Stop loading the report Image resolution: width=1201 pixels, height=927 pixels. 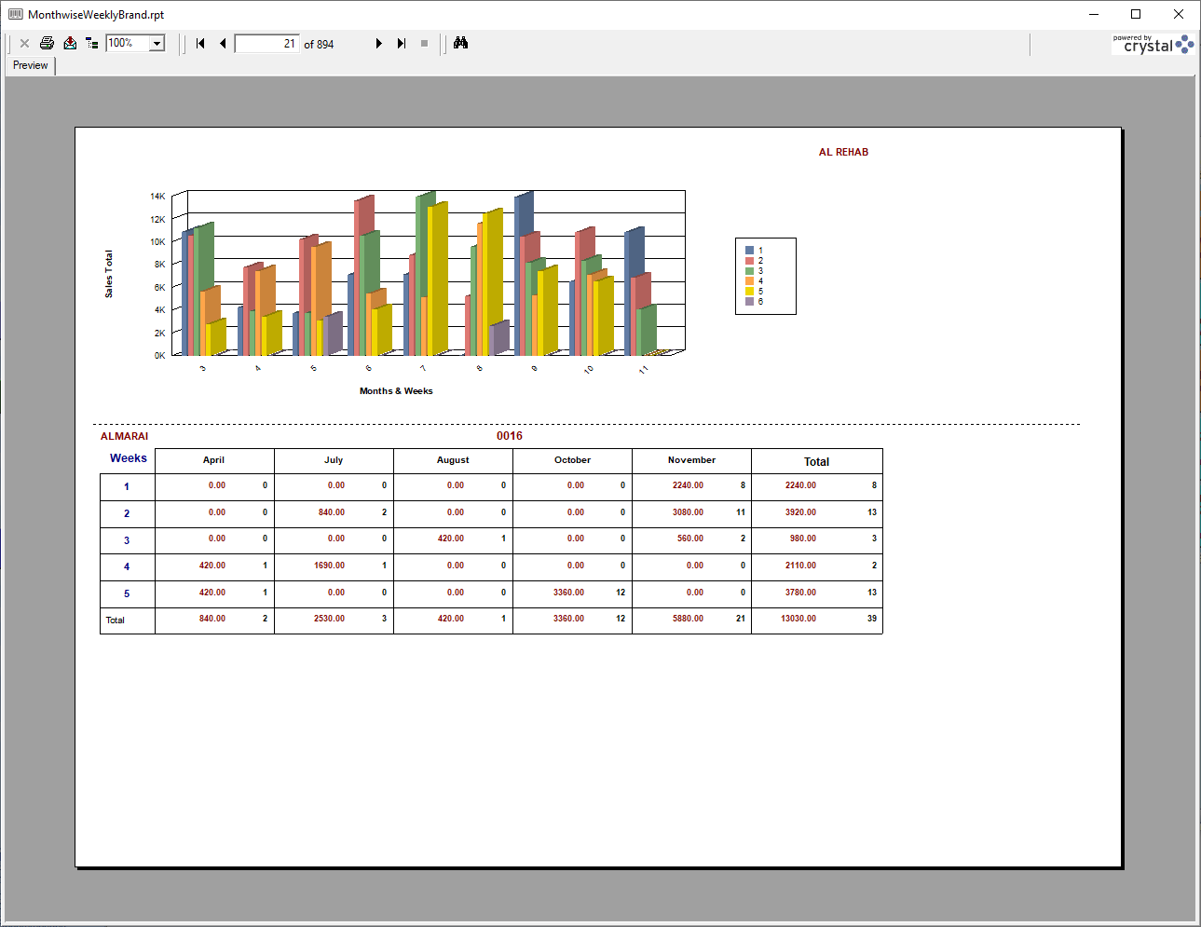pos(424,44)
